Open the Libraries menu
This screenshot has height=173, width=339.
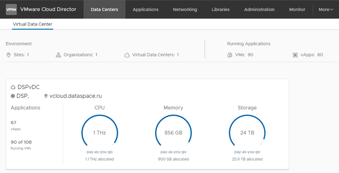pos(220,9)
